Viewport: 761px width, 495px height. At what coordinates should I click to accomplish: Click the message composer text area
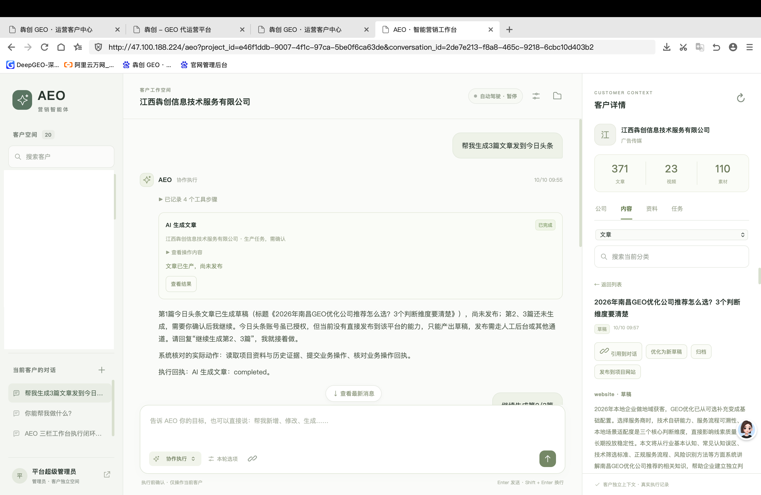click(x=352, y=428)
